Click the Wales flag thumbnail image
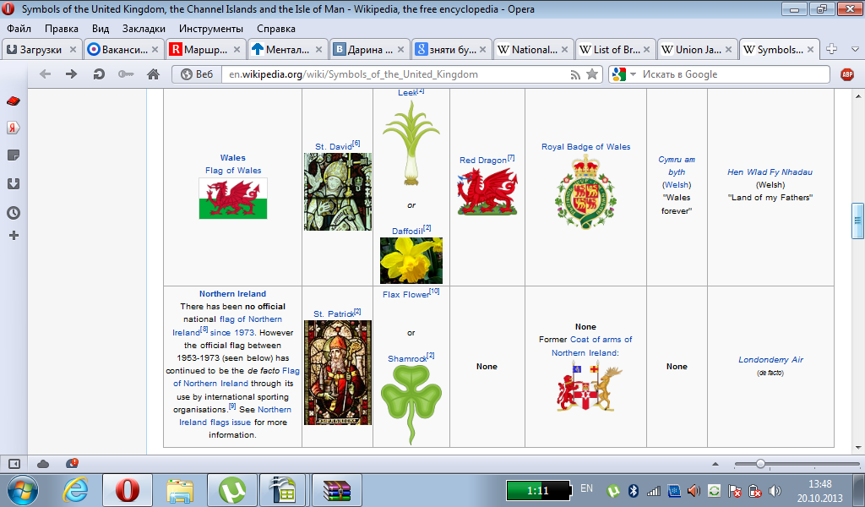This screenshot has height=507, width=865. click(x=233, y=199)
